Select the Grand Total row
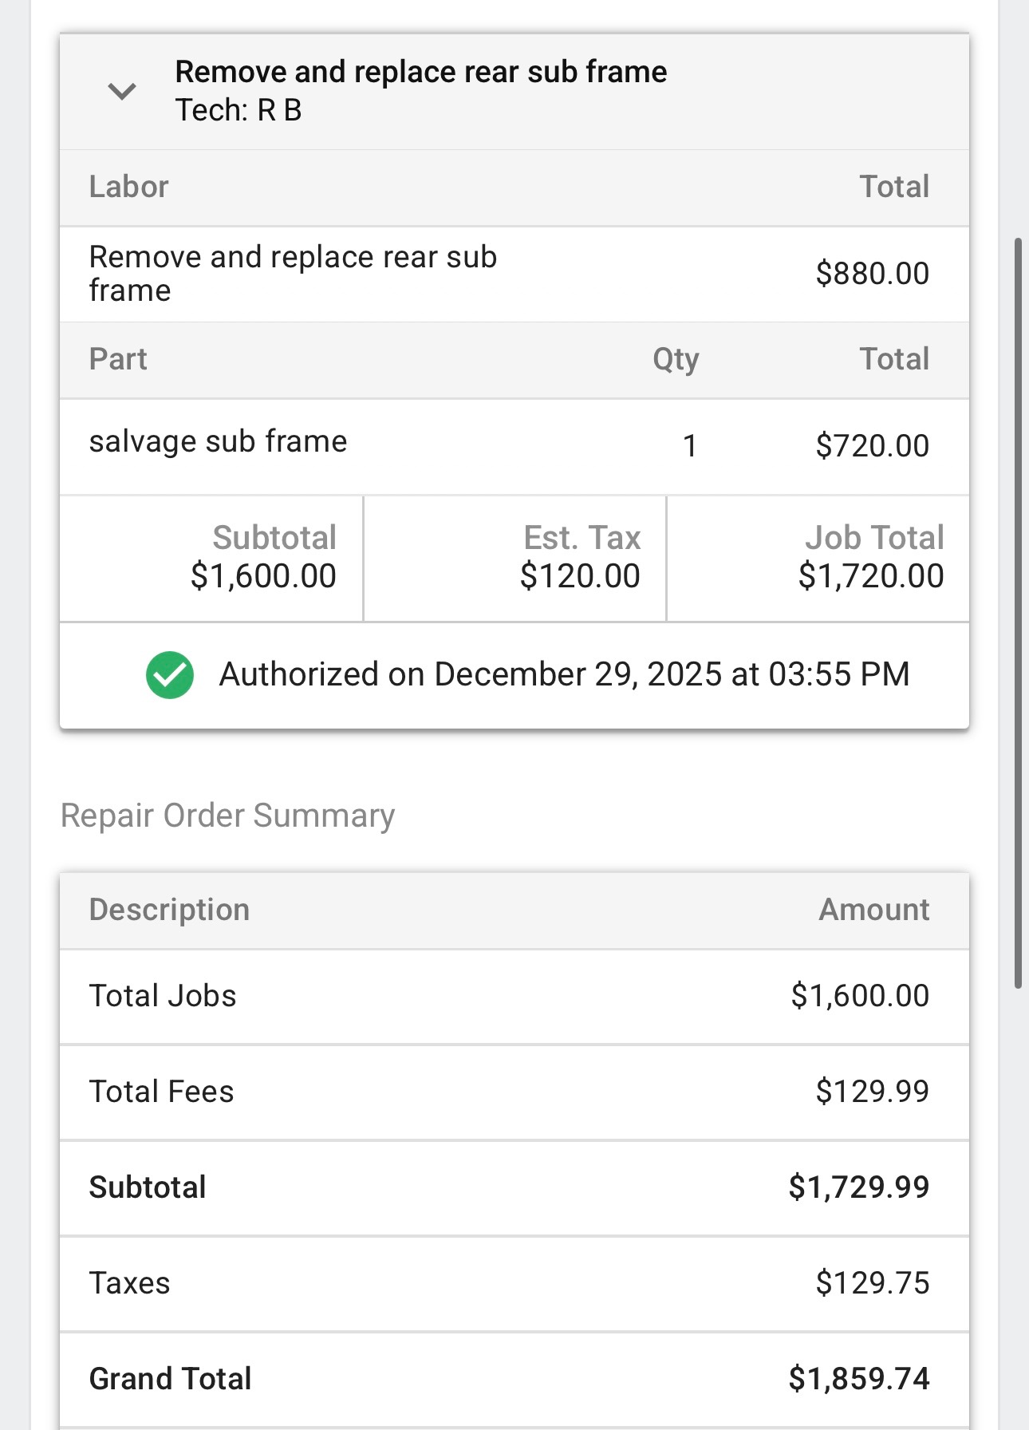1029x1430 pixels. [514, 1379]
